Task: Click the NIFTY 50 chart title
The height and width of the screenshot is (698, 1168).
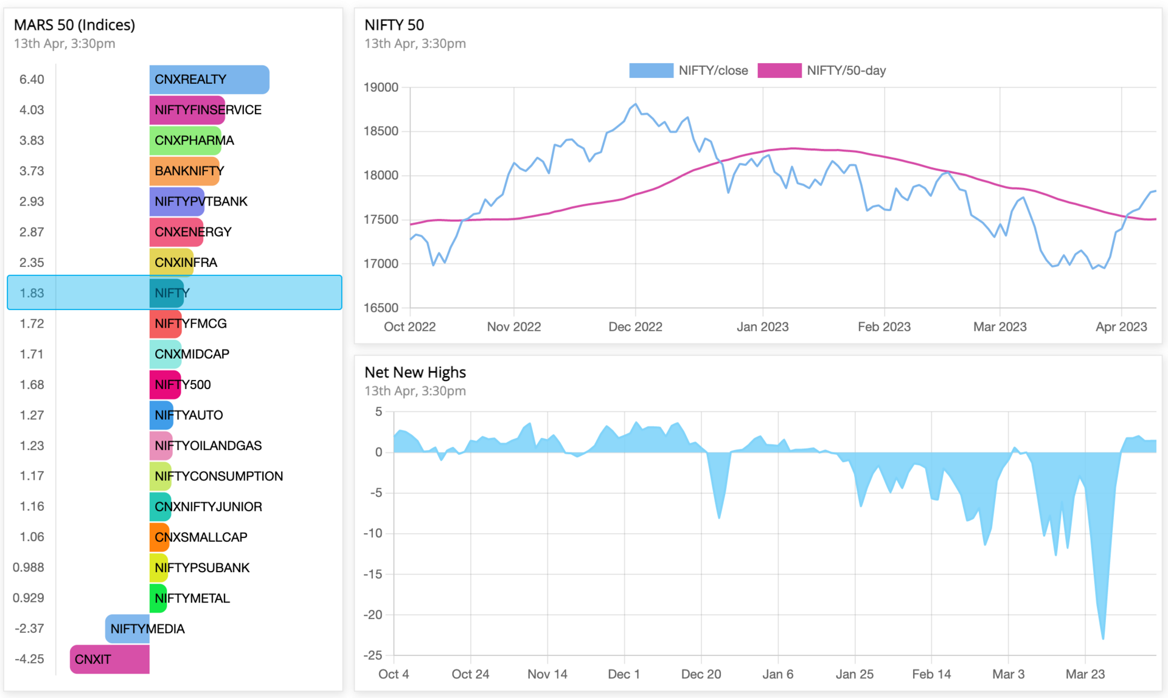Action: [394, 25]
